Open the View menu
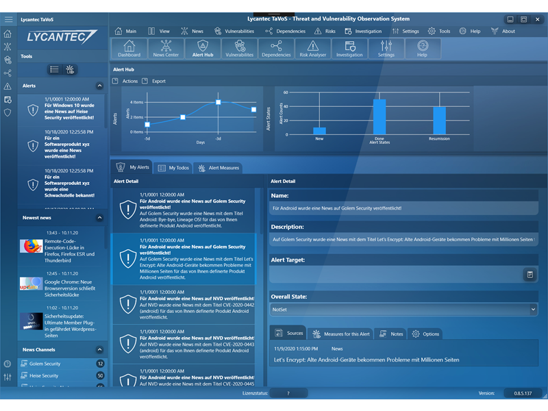The height and width of the screenshot is (411, 548). click(x=159, y=31)
